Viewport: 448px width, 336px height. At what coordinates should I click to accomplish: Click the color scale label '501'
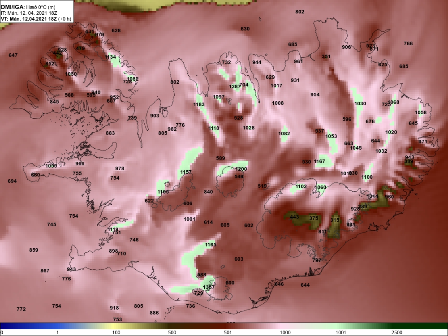click(228, 332)
